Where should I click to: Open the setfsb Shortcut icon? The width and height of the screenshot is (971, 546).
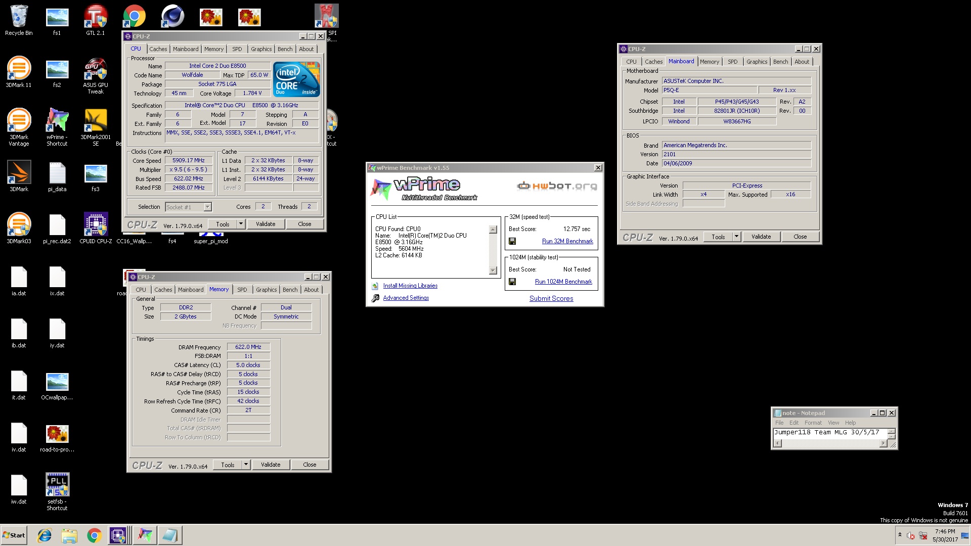57,491
